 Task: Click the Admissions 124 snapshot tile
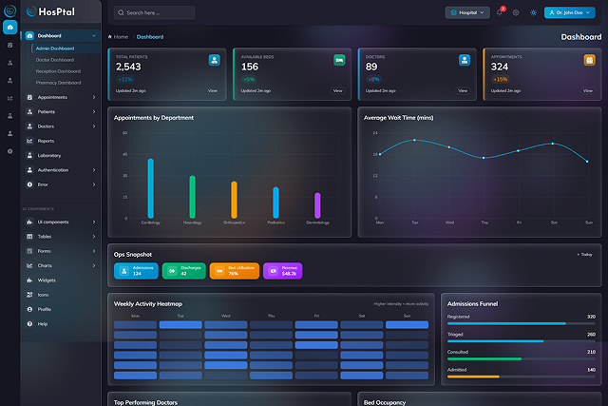tap(136, 271)
